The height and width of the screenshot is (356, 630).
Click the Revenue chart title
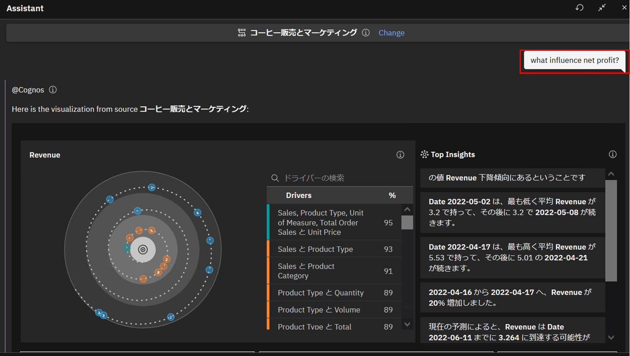coord(45,155)
